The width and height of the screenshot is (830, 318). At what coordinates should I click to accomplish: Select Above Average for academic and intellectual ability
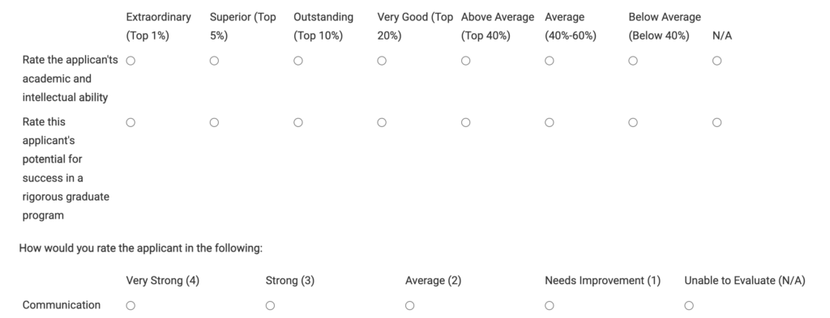point(466,61)
